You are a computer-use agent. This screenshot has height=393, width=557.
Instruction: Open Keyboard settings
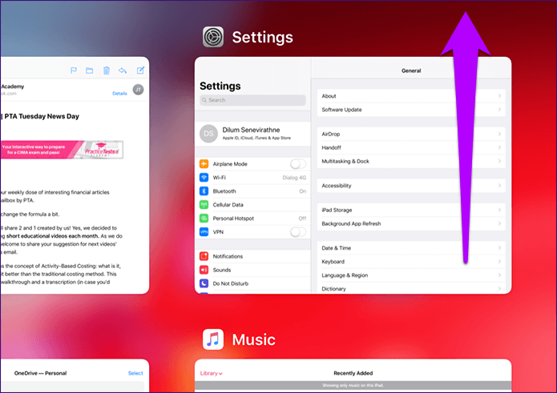(x=411, y=262)
